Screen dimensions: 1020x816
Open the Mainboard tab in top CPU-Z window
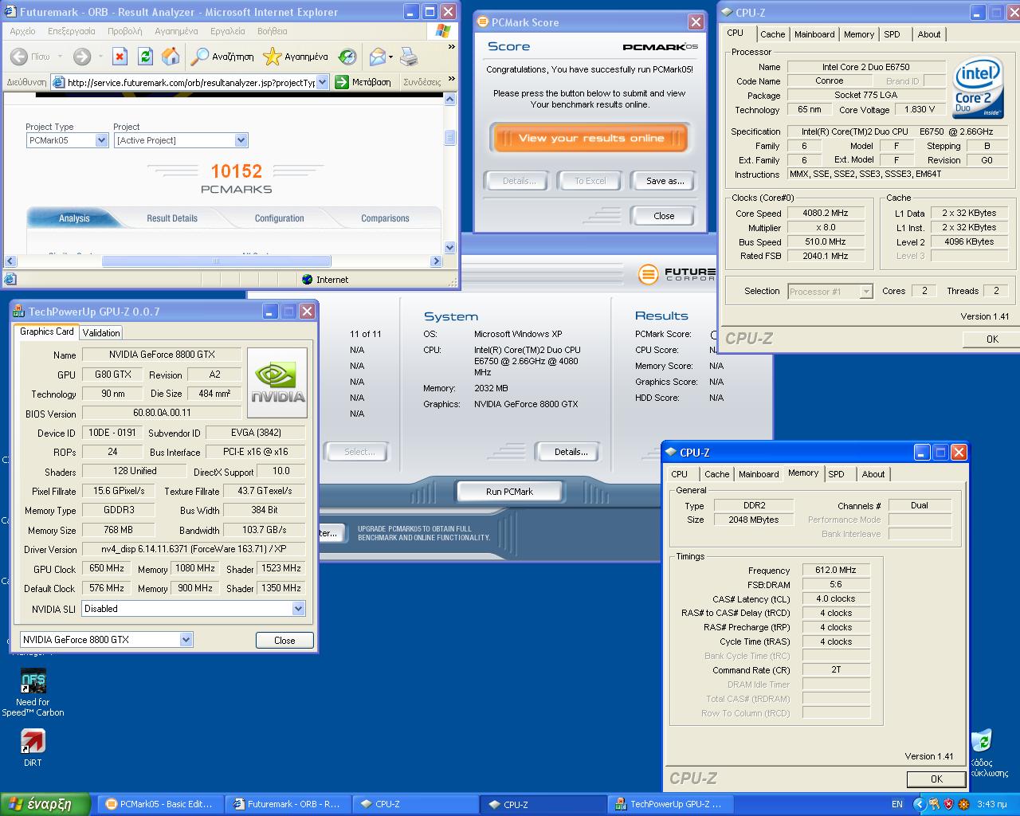814,34
